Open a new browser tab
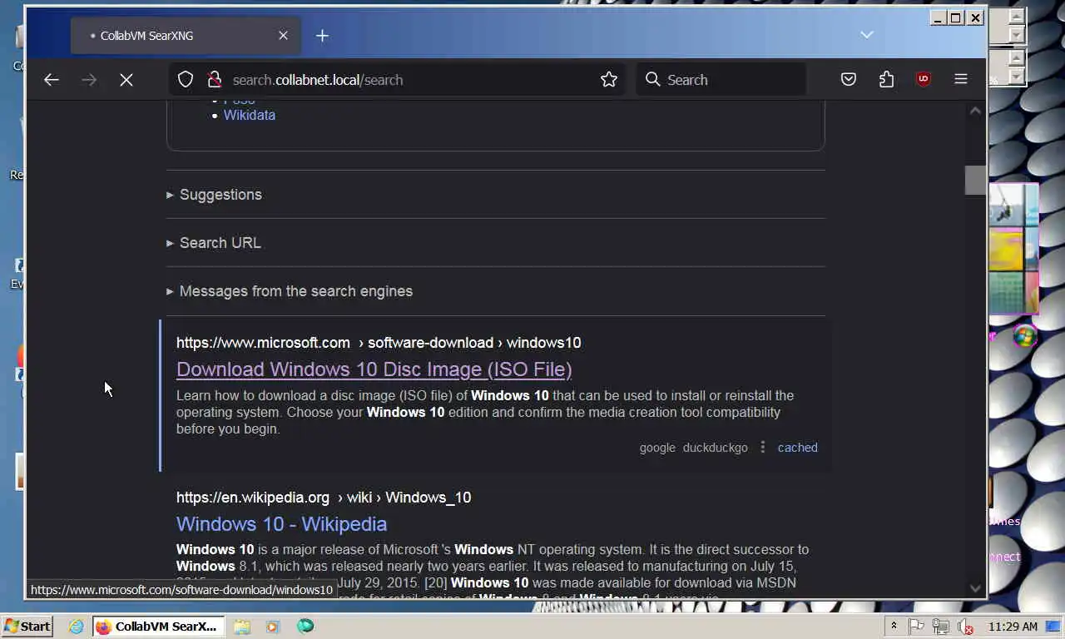 tap(322, 36)
